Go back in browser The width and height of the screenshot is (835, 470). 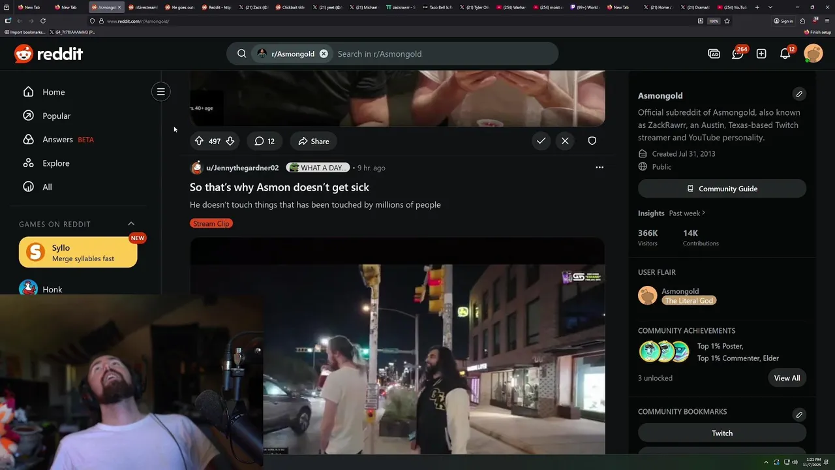(20, 21)
